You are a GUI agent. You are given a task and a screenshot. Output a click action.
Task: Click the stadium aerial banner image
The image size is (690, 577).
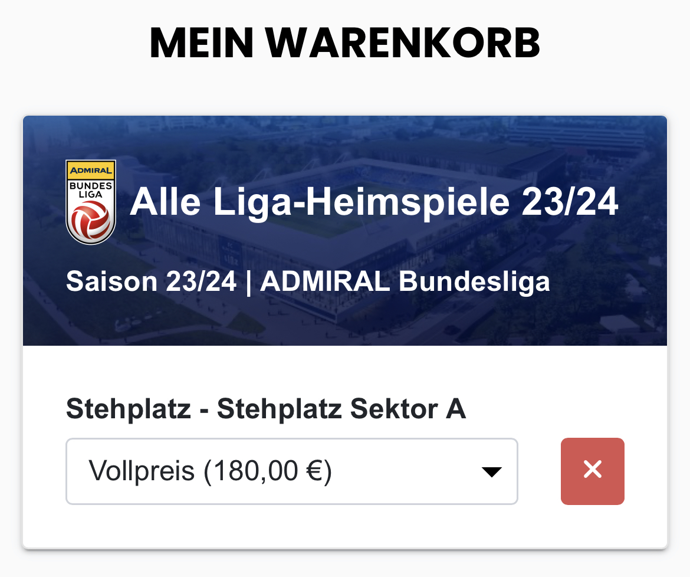point(345,231)
